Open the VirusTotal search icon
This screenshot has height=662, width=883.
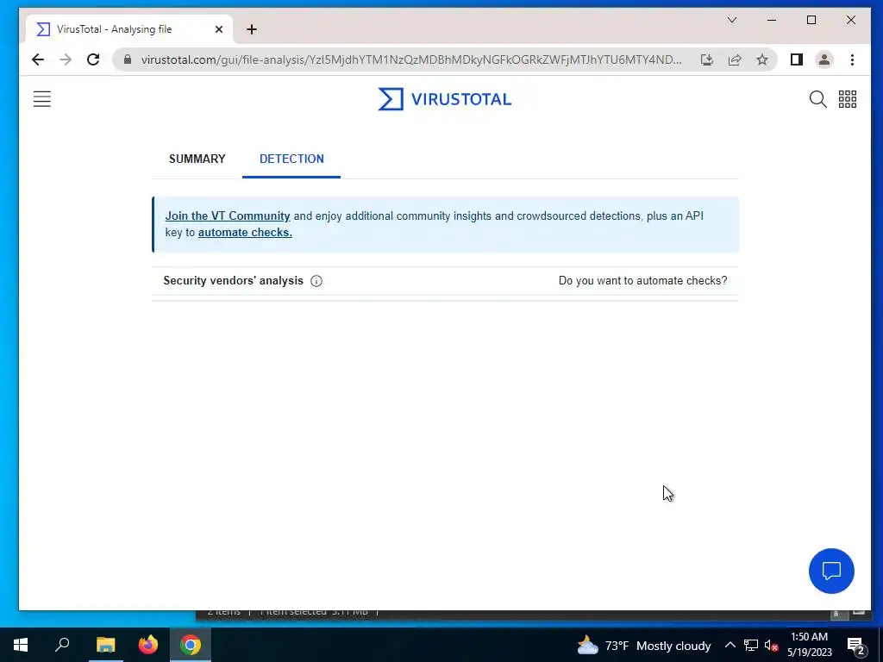point(817,99)
